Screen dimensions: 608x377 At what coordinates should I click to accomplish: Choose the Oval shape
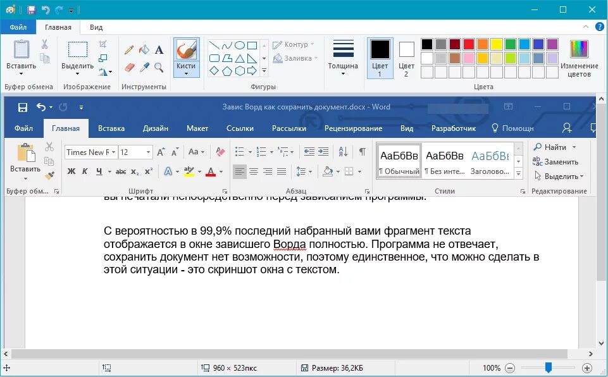click(240, 46)
